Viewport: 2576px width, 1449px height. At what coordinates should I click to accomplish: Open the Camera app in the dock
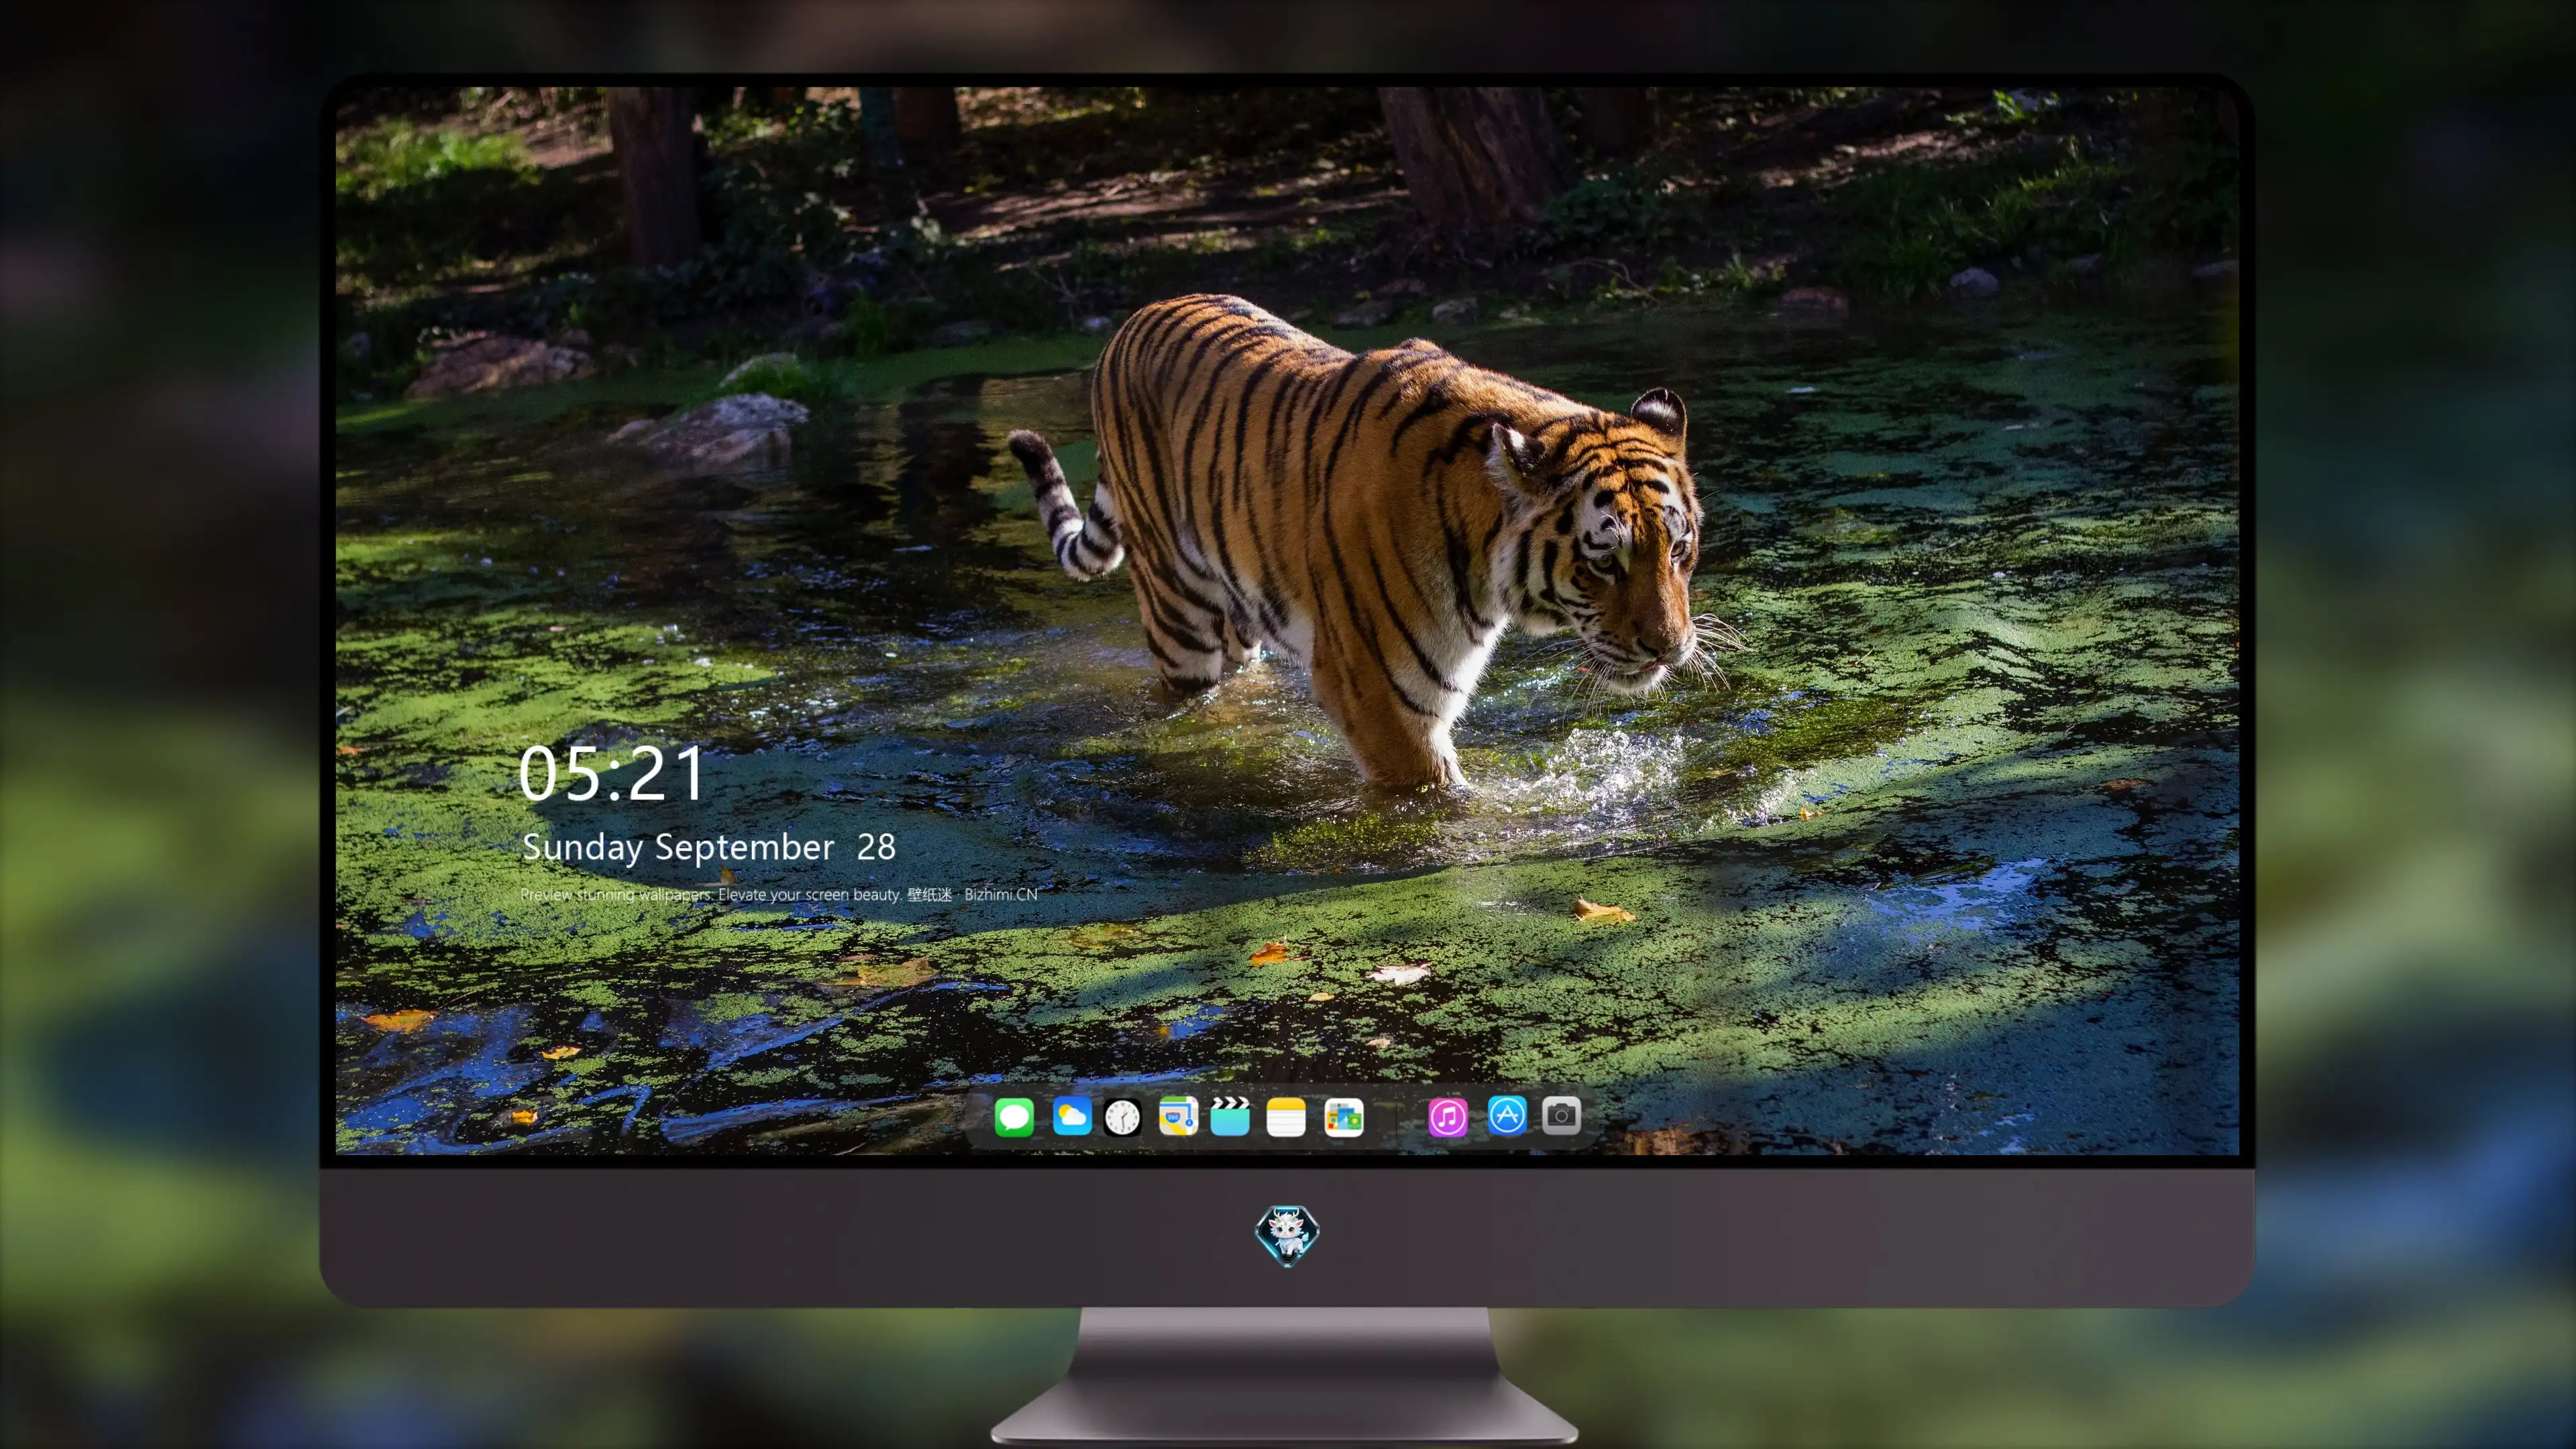tap(1561, 1115)
